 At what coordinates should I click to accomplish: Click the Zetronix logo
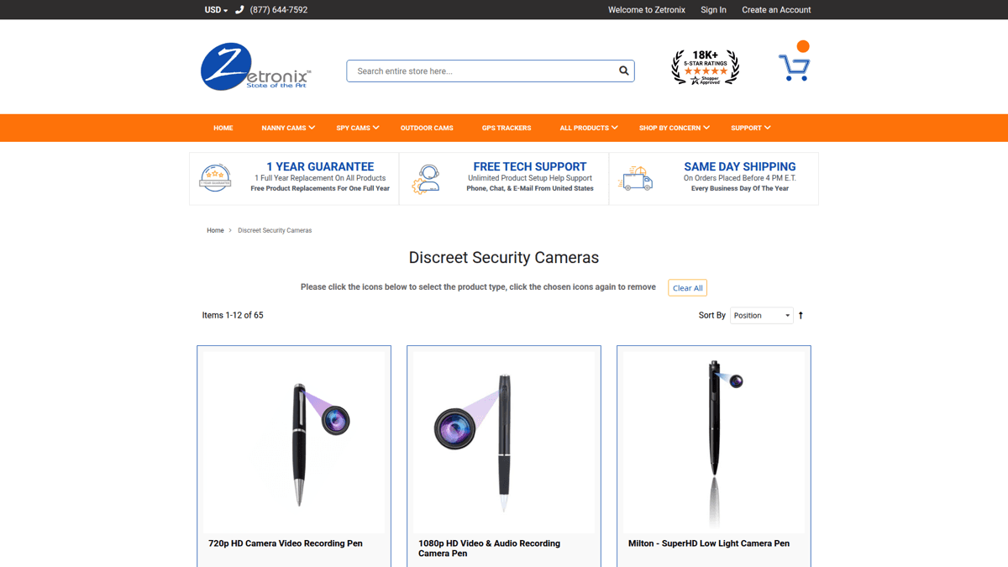point(255,66)
